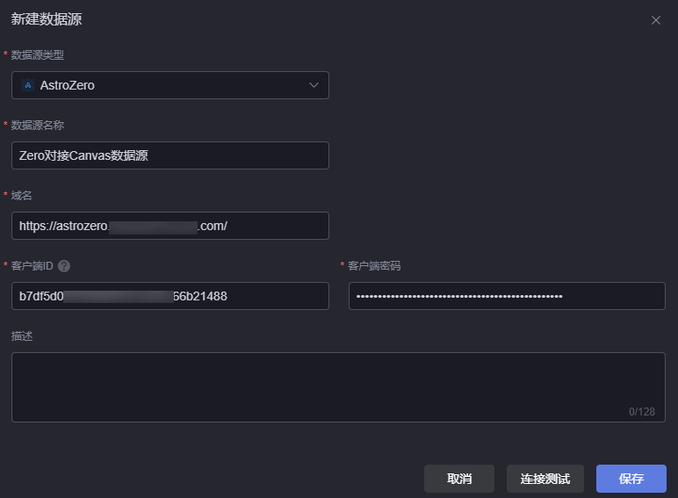Run 连接测试 connection test
Viewport: 678px width, 498px height.
pos(545,479)
